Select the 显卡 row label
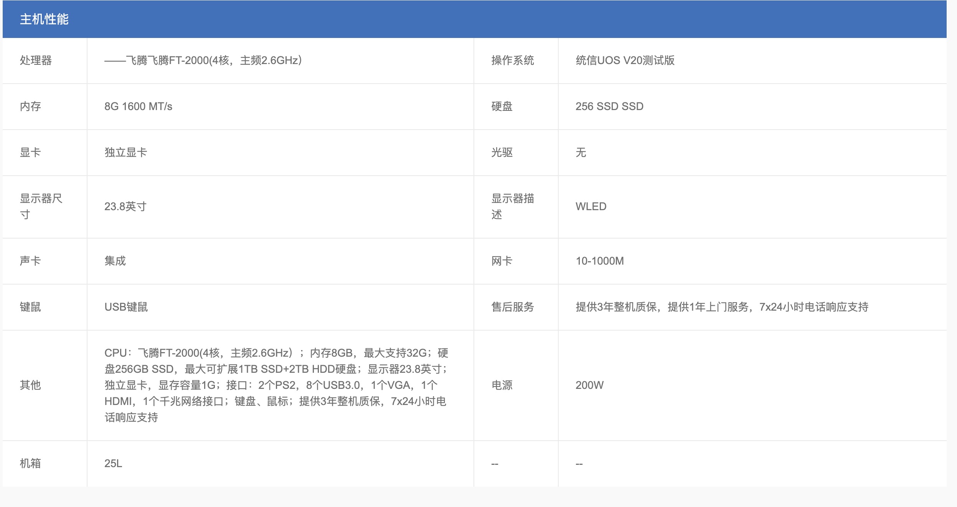Viewport: 957px width, 507px height. (29, 152)
